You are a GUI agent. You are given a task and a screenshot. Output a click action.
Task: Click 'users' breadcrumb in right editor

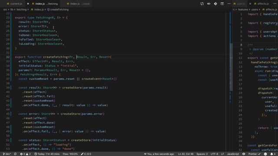pos(255,10)
